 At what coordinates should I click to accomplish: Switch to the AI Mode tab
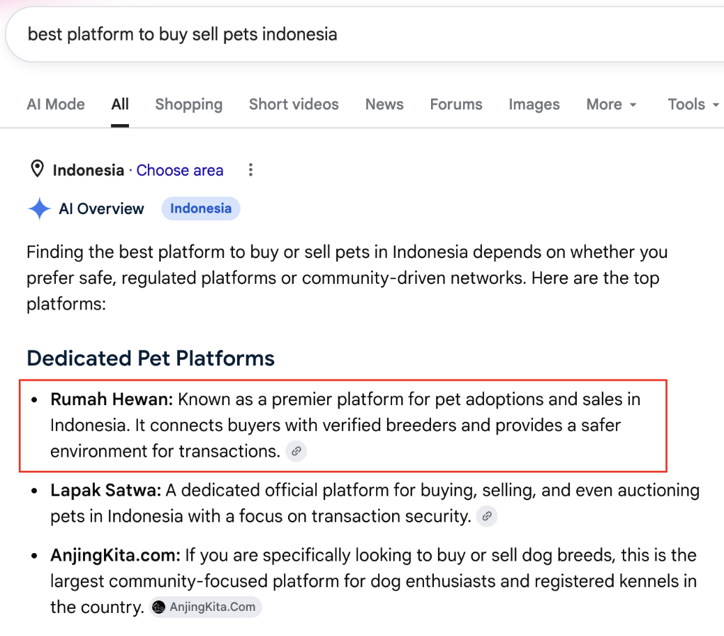[x=56, y=105]
